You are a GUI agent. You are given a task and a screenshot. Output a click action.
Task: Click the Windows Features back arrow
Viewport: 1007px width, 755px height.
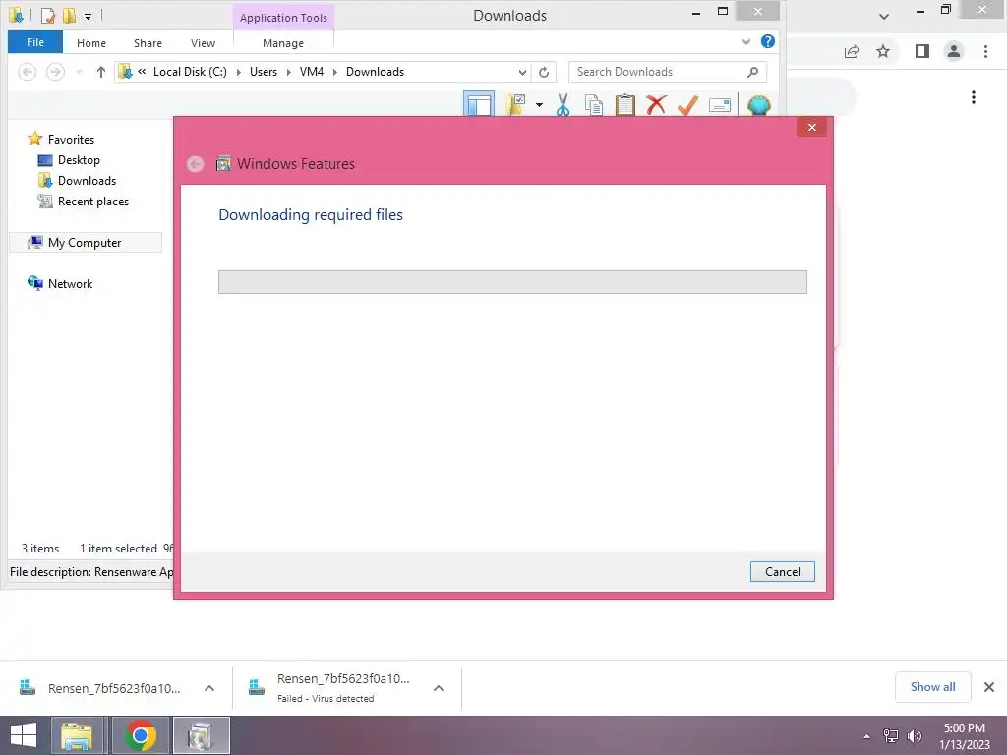coord(196,164)
